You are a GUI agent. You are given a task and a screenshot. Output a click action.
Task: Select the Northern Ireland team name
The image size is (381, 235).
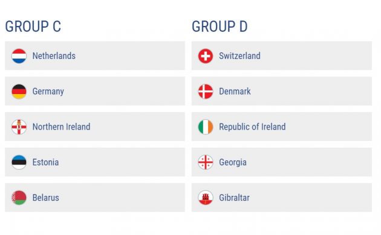61,127
